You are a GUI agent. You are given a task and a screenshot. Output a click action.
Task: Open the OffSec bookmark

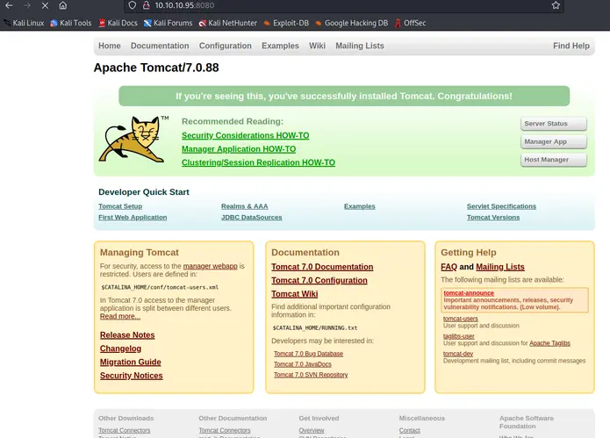(410, 23)
